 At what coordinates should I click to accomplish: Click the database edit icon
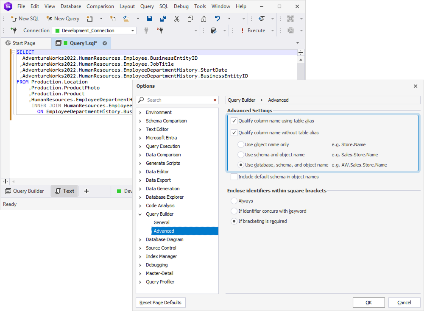click(x=213, y=30)
